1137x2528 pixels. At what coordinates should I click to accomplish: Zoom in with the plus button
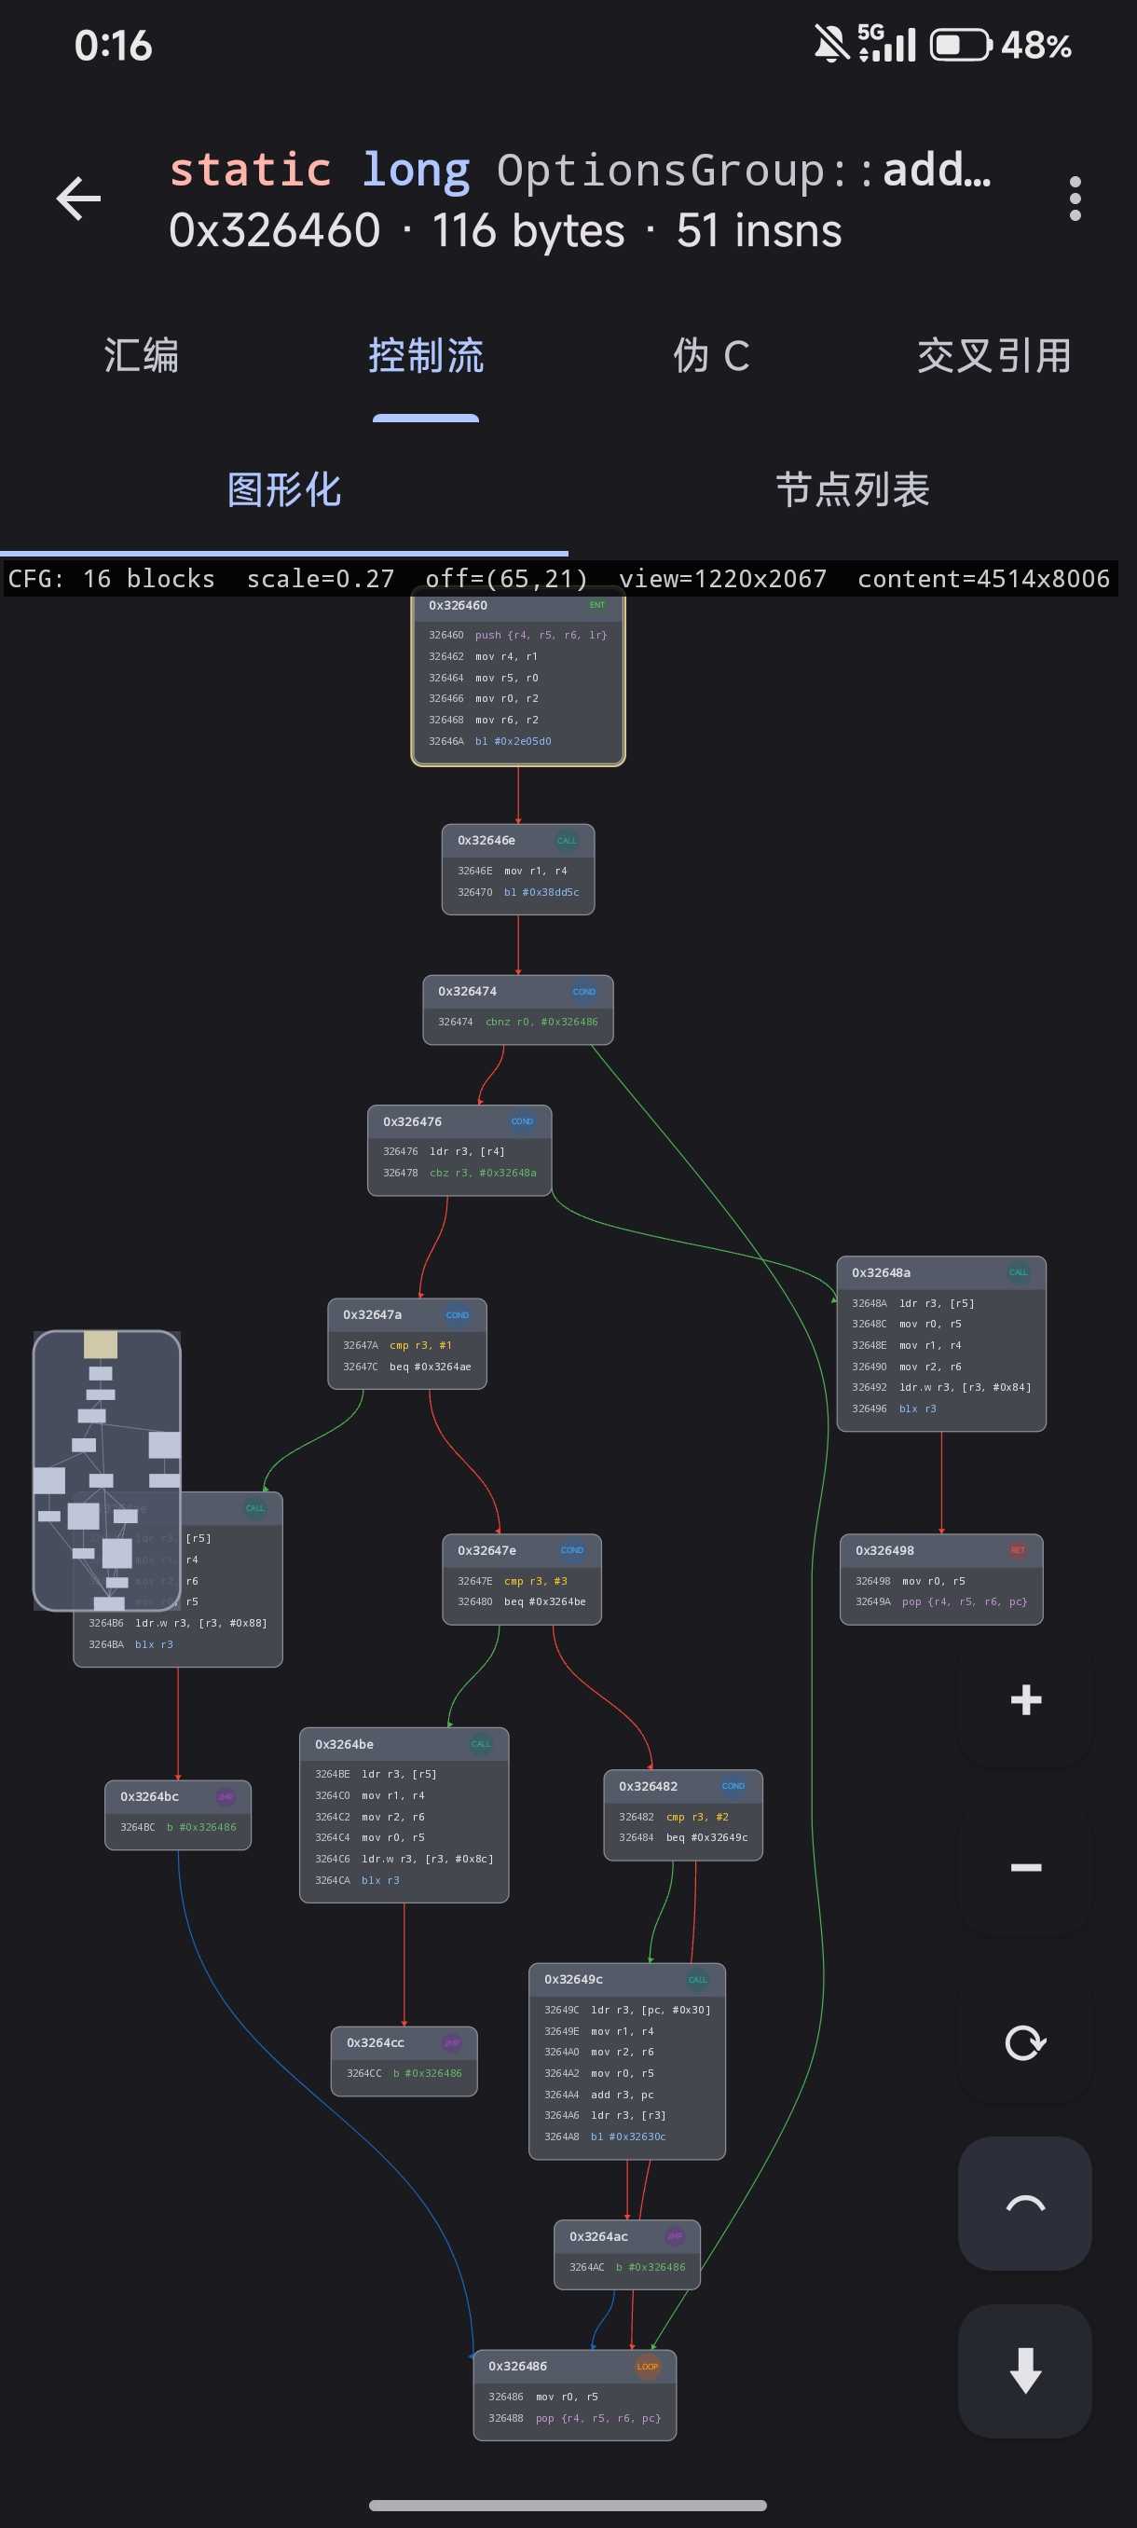(1025, 1699)
